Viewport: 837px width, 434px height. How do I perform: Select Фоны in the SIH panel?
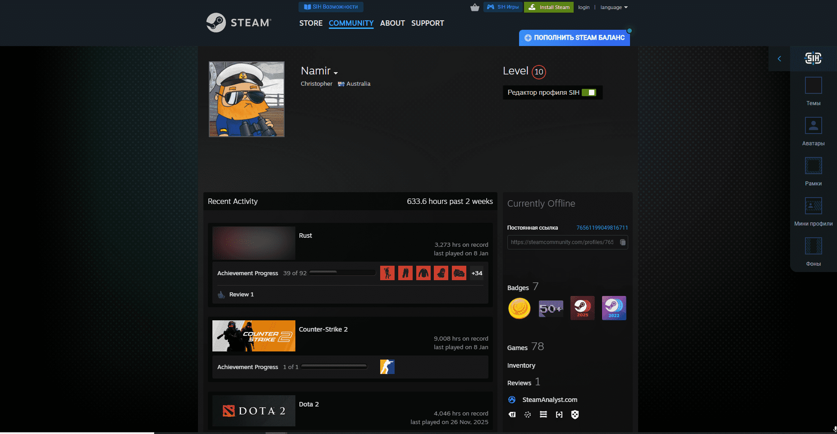[813, 249]
